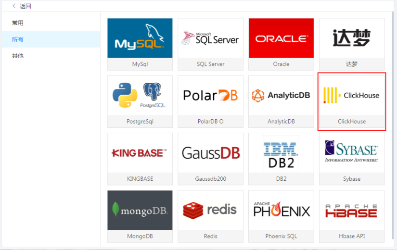Viewport: 397px width, 250px height.
Task: Pick the Oracle database tile
Action: (x=281, y=38)
